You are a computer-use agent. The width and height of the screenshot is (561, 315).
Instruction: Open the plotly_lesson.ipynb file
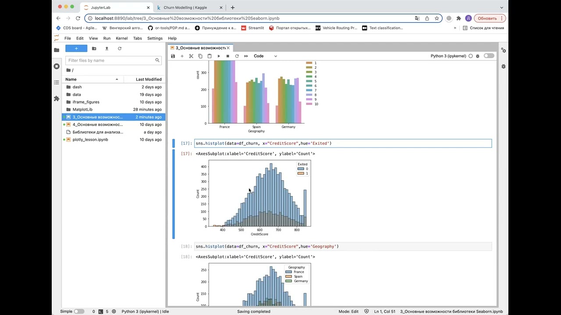(x=90, y=140)
